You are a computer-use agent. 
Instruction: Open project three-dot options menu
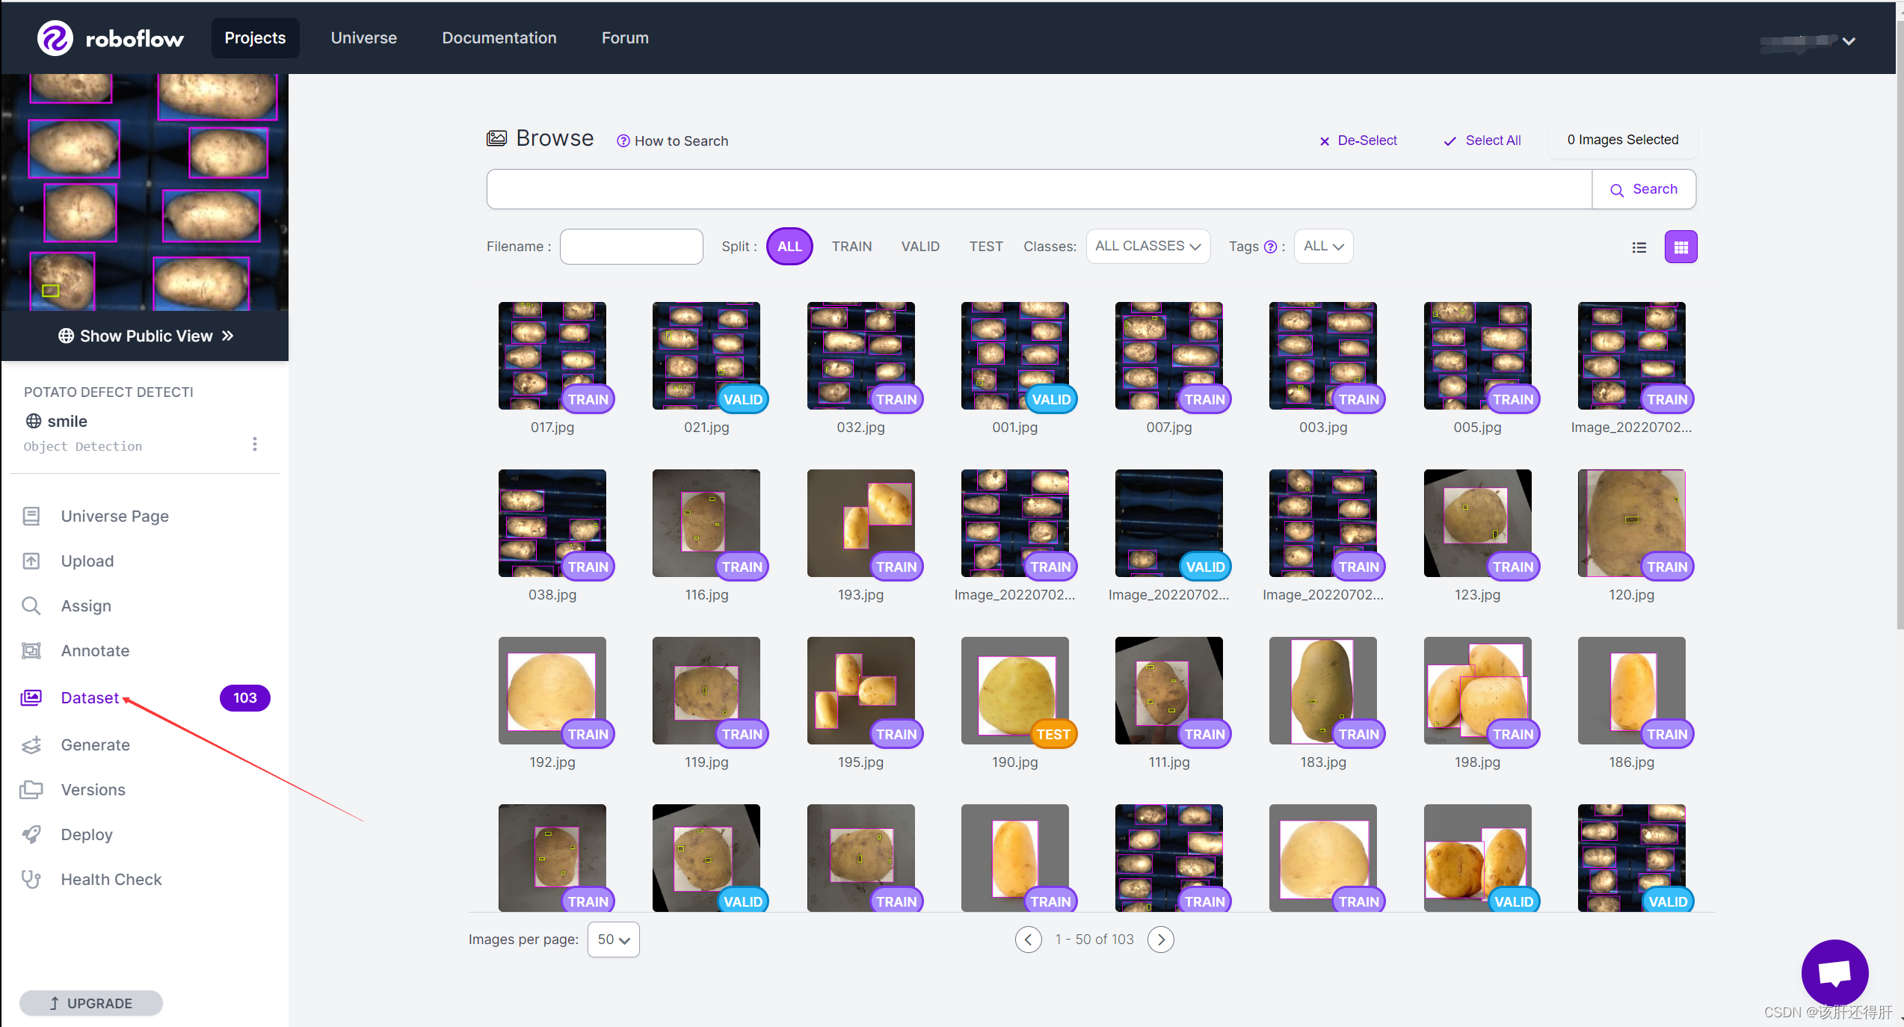(255, 444)
